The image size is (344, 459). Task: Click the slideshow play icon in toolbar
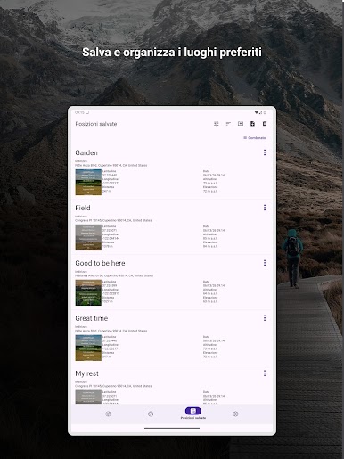coord(241,124)
